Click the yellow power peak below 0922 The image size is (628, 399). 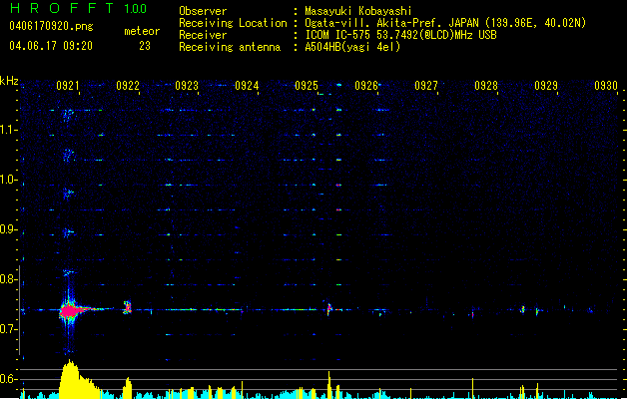pos(127,388)
